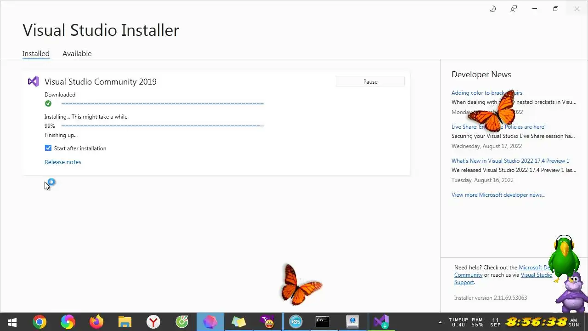Open Google Chrome from the taskbar
The image size is (588, 331).
click(40, 322)
